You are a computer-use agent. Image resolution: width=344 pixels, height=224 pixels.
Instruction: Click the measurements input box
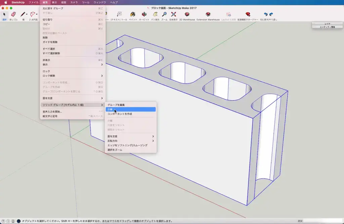coord(323,221)
